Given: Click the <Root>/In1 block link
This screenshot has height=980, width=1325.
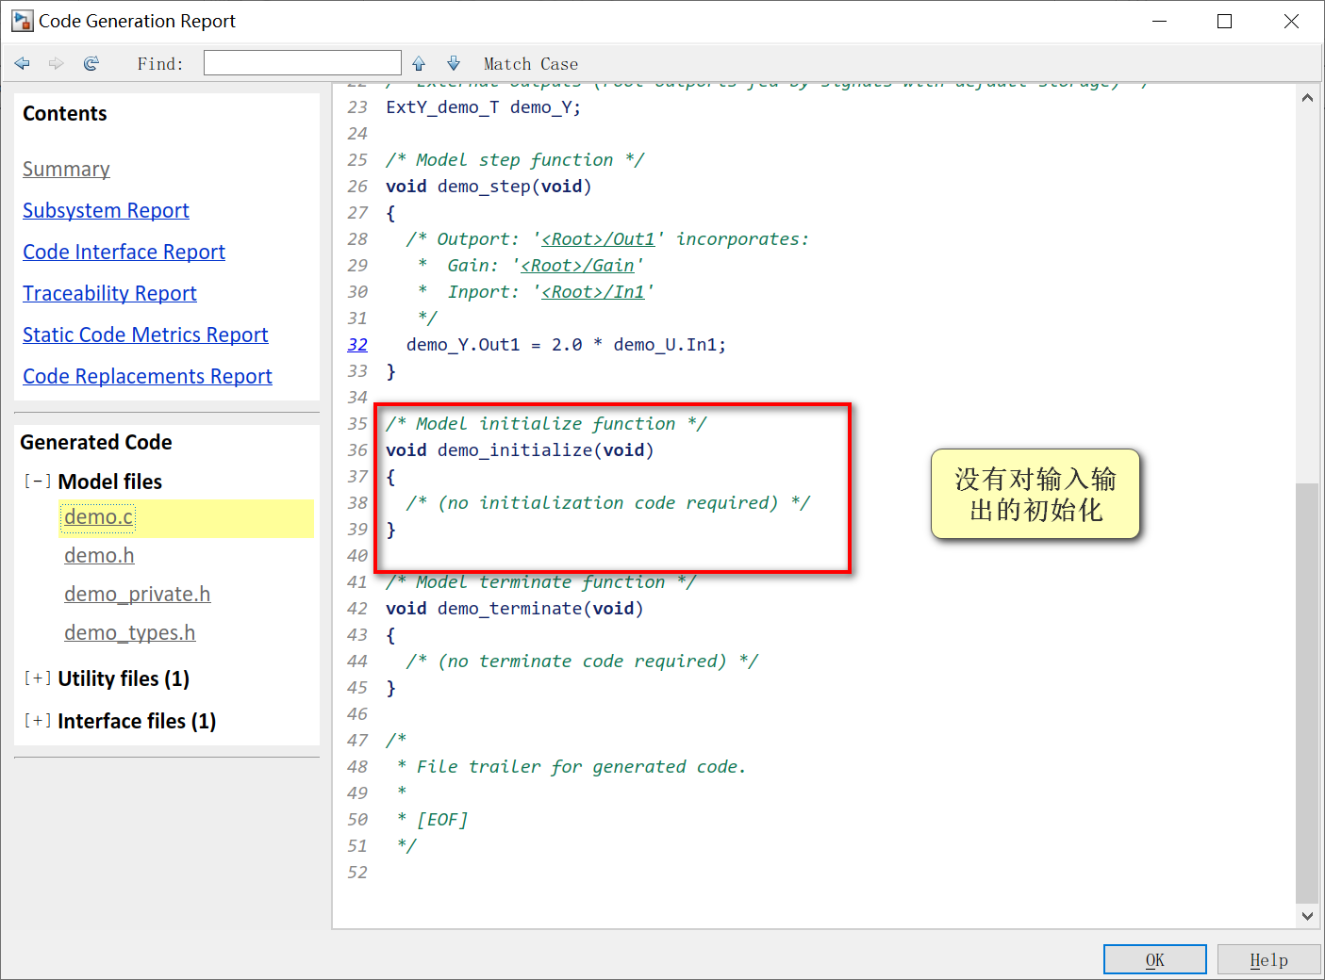Looking at the screenshot, I should click(593, 292).
